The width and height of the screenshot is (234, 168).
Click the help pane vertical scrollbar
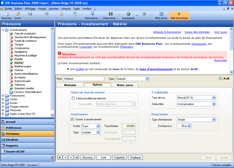[231, 50]
